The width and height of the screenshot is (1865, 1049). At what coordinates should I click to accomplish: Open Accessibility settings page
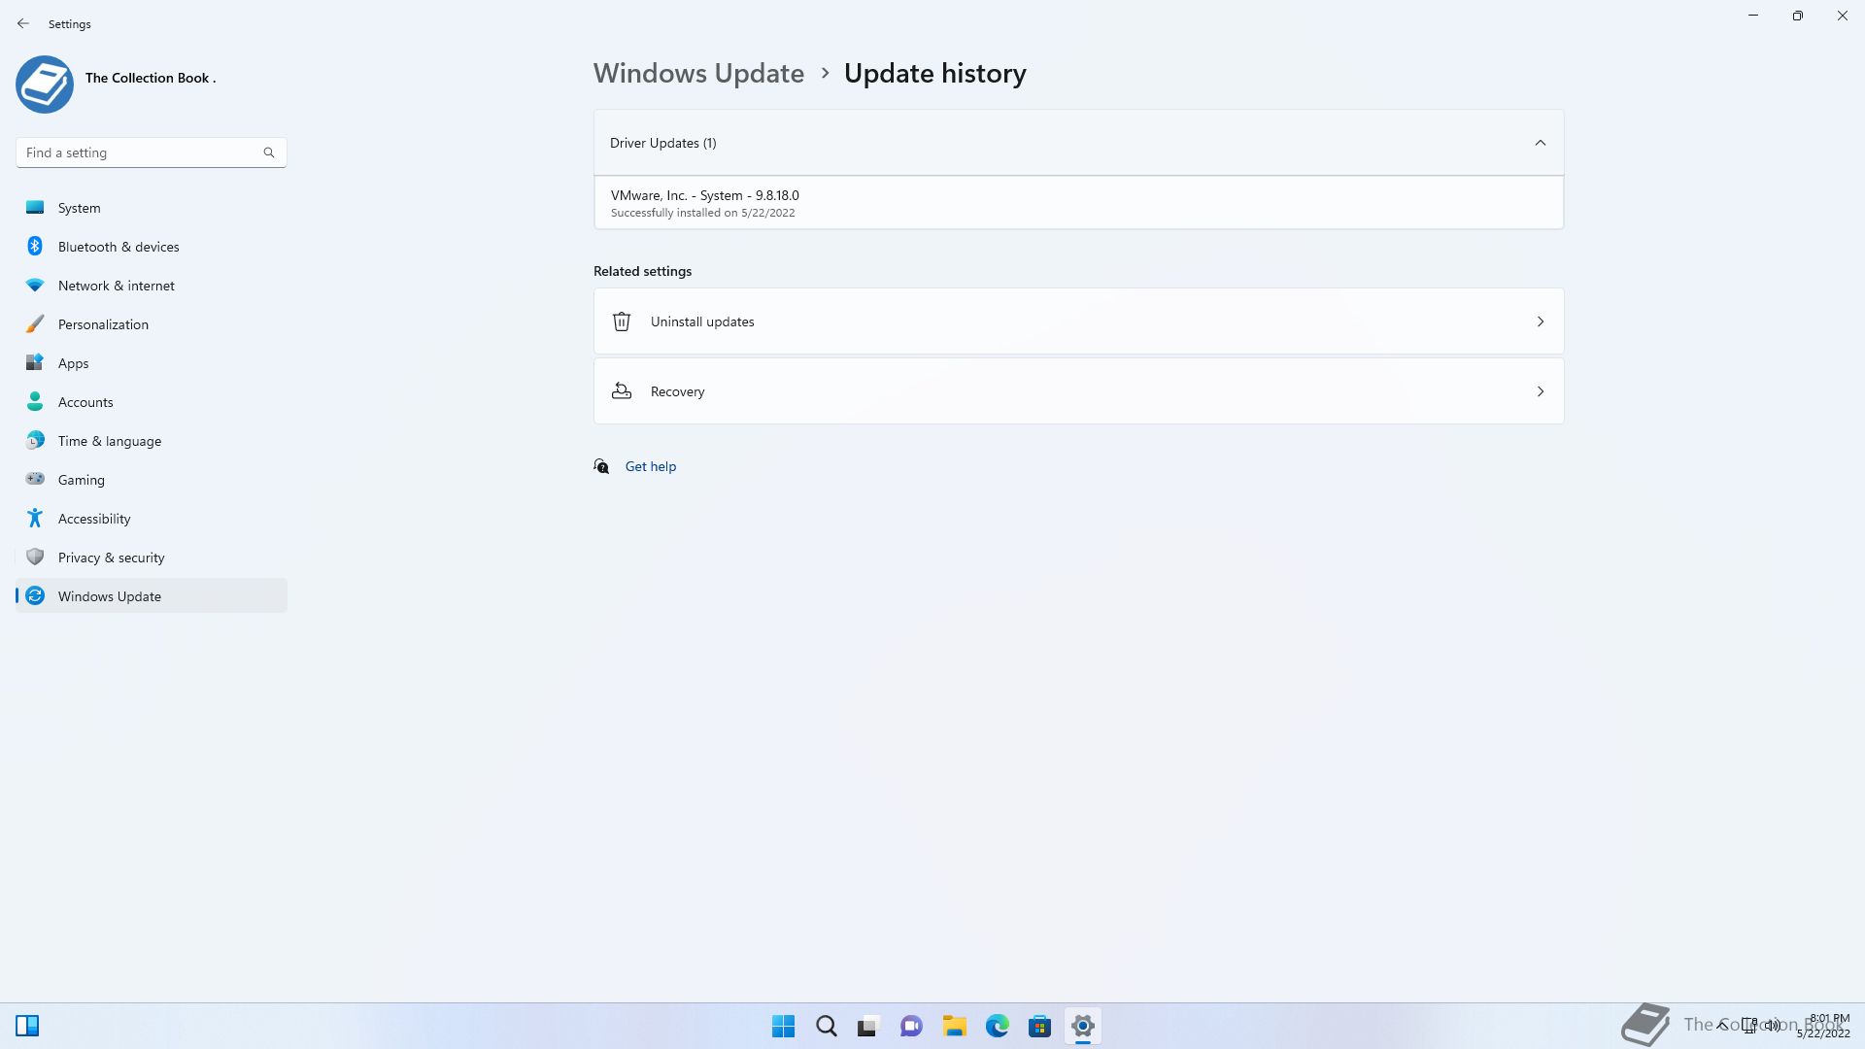click(152, 519)
